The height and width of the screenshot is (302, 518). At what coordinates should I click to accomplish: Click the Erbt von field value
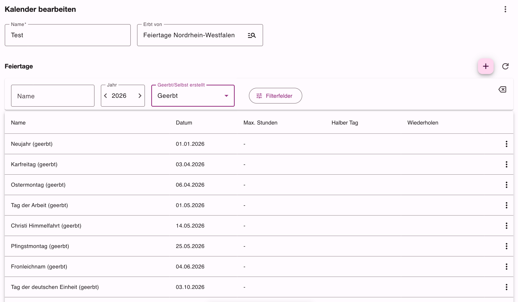189,35
